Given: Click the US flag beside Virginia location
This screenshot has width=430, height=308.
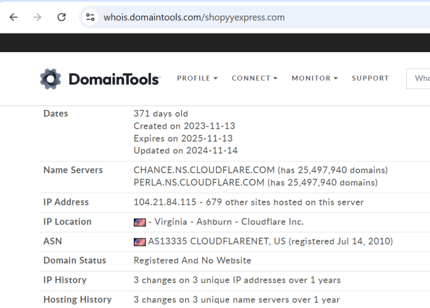Looking at the screenshot, I should click(x=140, y=222).
